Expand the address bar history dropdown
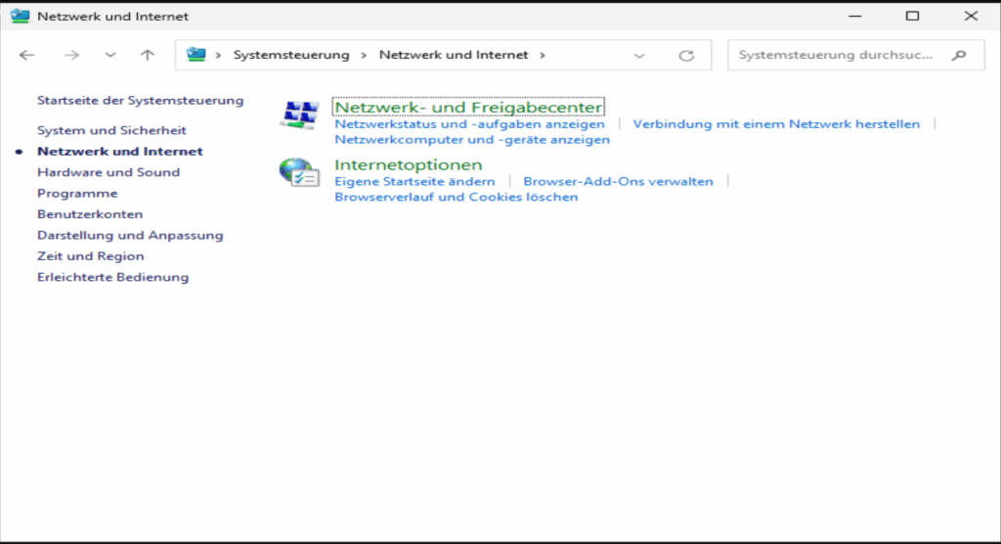 pyautogui.click(x=639, y=56)
